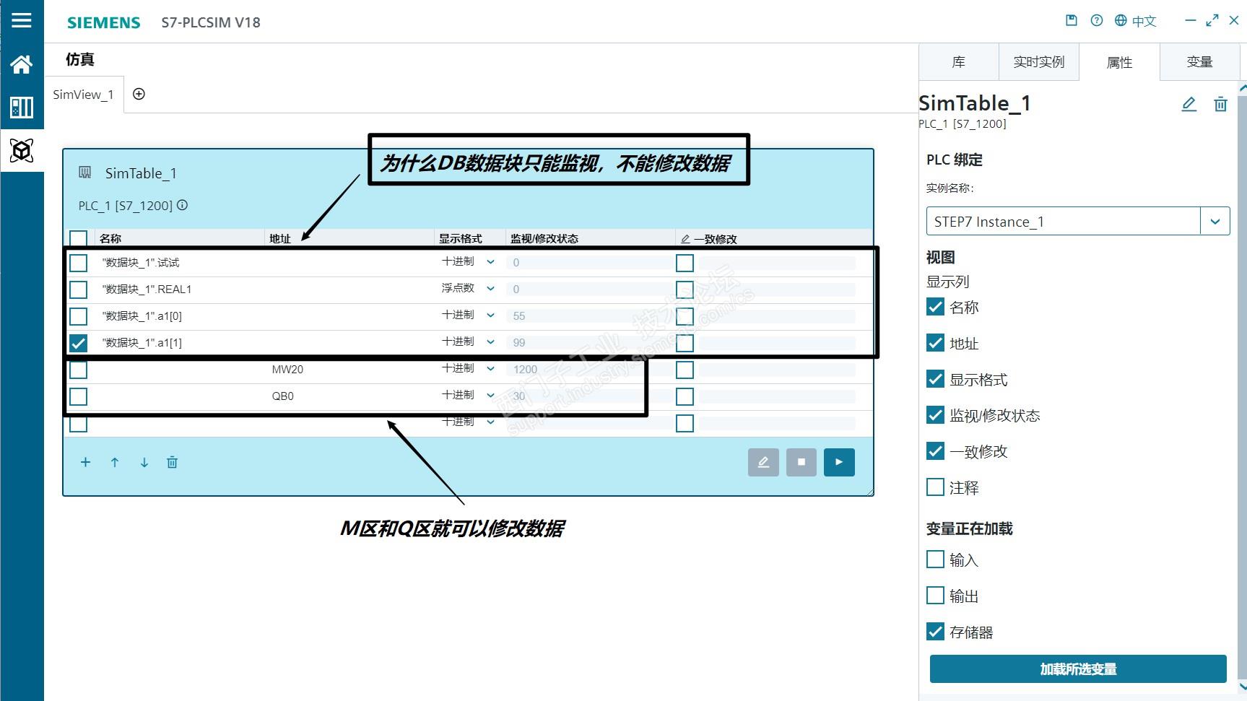Enable 输出 variable loading checkbox
The width and height of the screenshot is (1247, 701).
[x=935, y=596]
